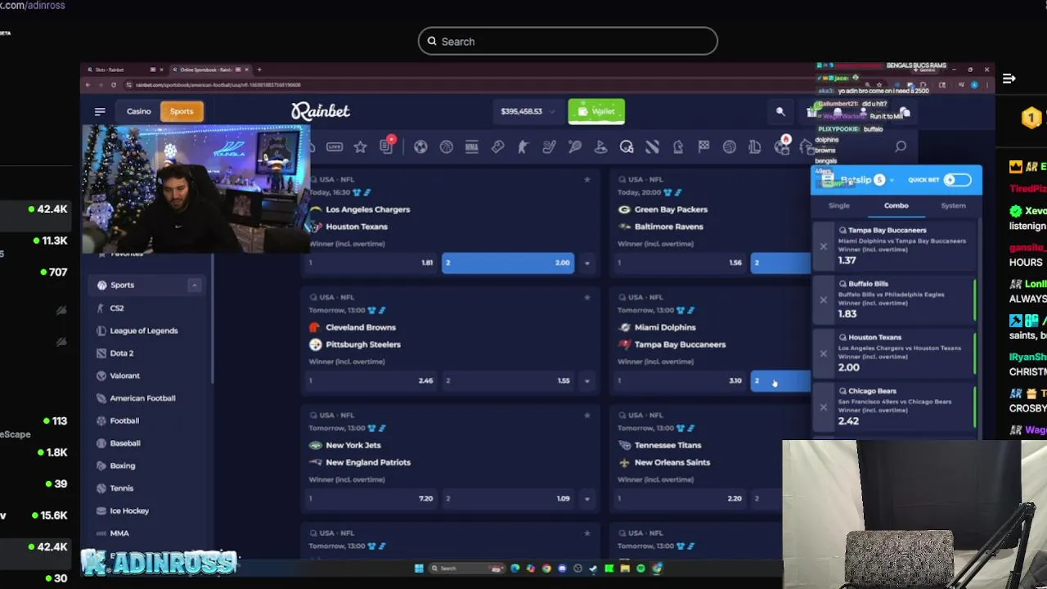Expand the Betslip header dropdown
Viewport: 1047px width, 589px height.
(892, 180)
